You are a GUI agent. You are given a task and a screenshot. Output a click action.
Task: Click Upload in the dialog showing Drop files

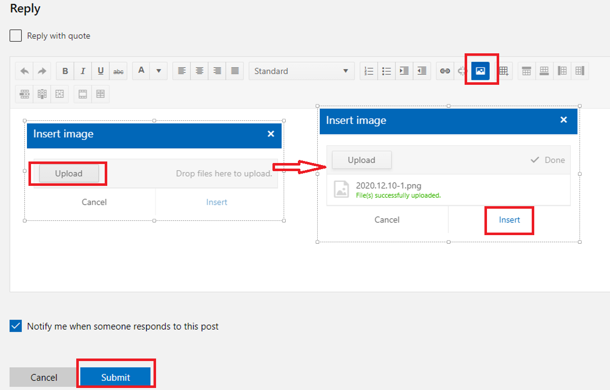click(69, 174)
